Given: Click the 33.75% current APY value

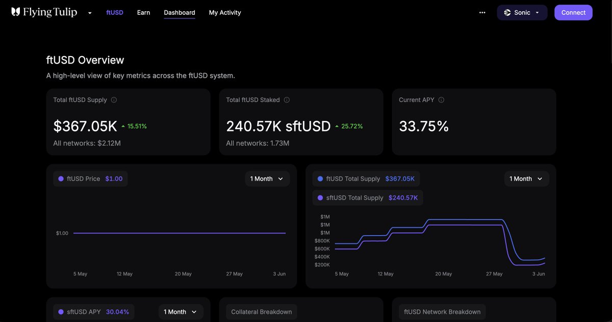Looking at the screenshot, I should [x=424, y=126].
